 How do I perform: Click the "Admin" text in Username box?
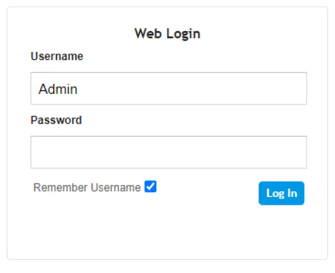[x=58, y=89]
